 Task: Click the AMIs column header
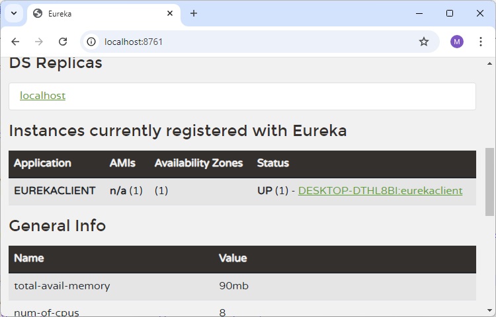[122, 163]
